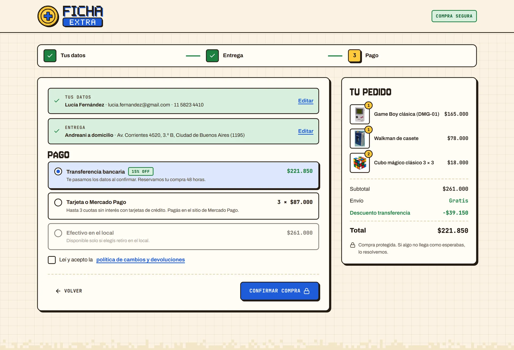Go to the Tus datos step label
The height and width of the screenshot is (350, 514).
[73, 55]
